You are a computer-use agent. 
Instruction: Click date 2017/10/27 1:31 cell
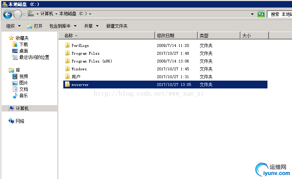tap(173, 77)
